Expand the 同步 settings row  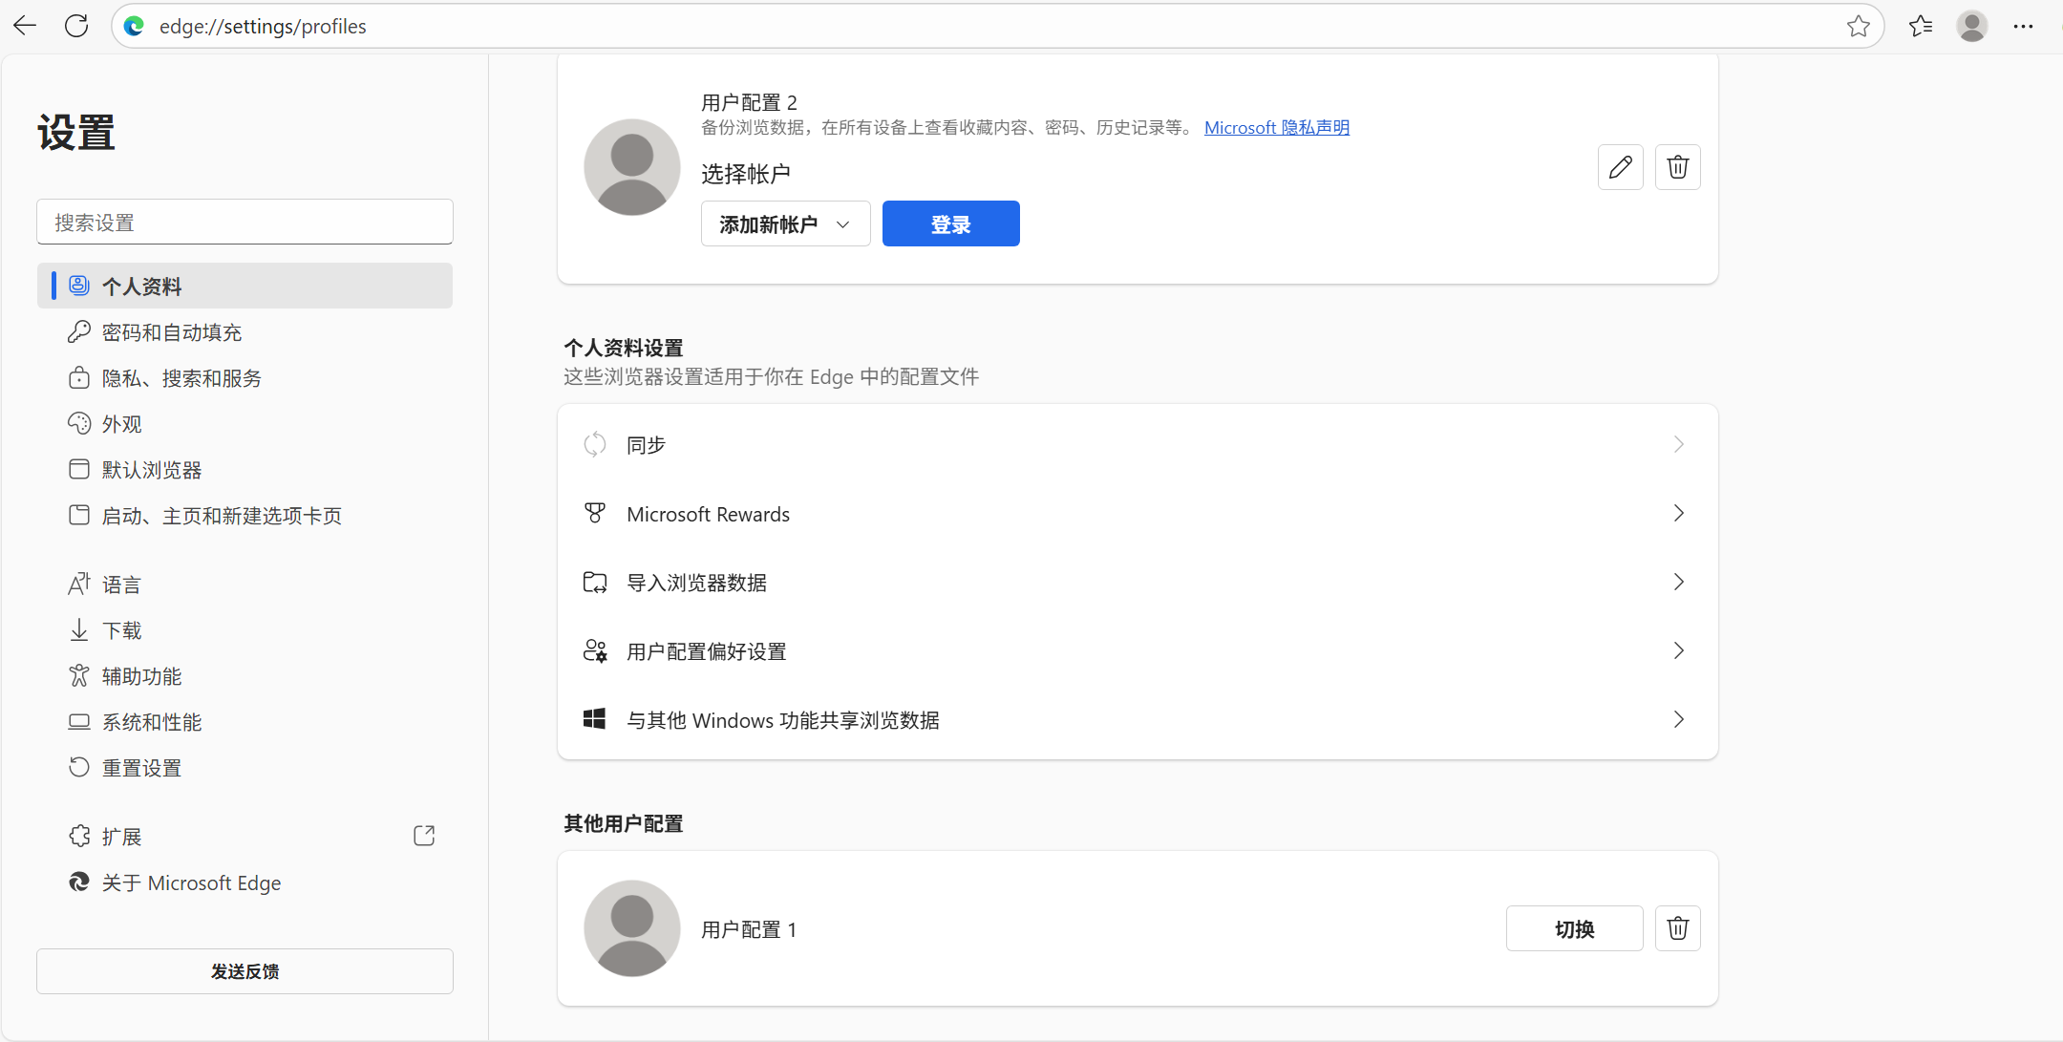click(x=1137, y=445)
